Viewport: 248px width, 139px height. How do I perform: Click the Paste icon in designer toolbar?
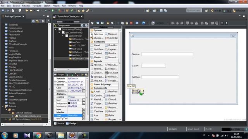click(x=127, y=23)
